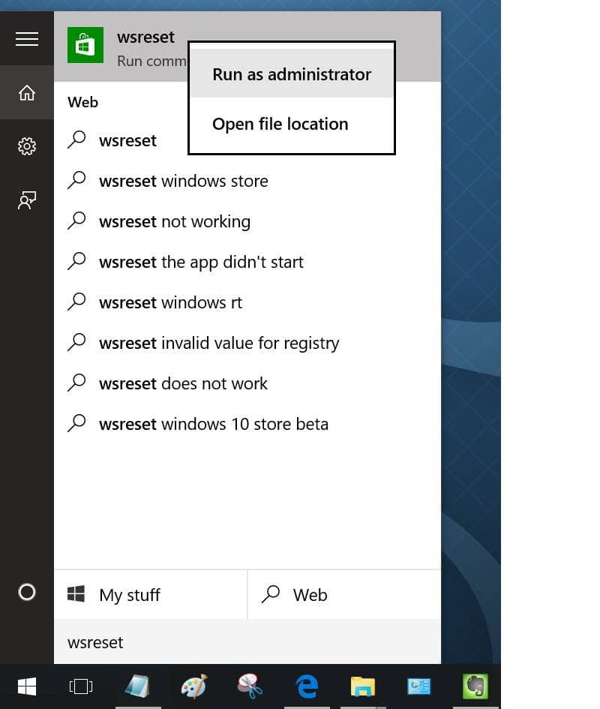Click the Cortana circle icon

[x=27, y=592]
